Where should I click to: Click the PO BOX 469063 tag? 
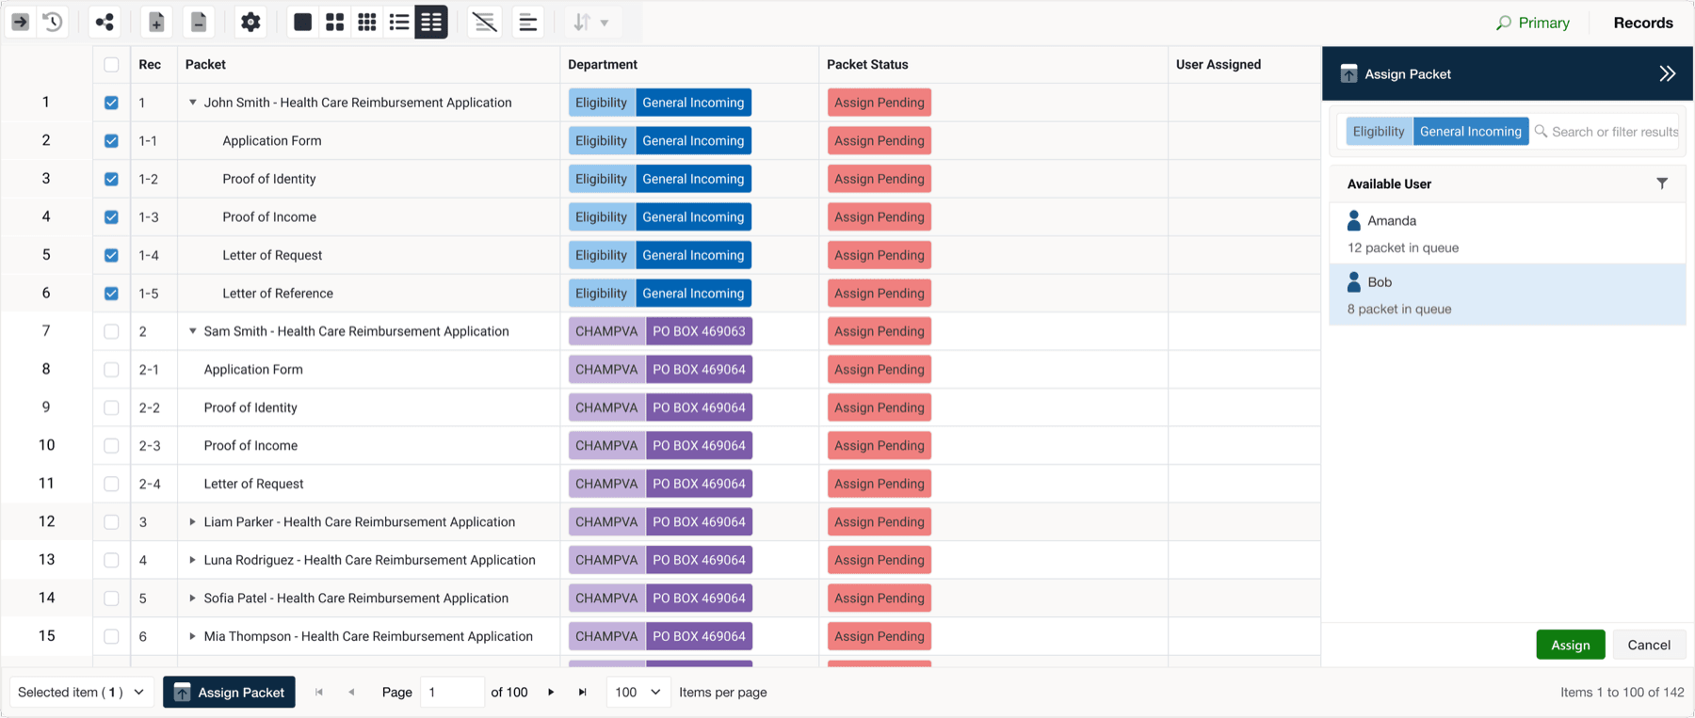tap(699, 331)
